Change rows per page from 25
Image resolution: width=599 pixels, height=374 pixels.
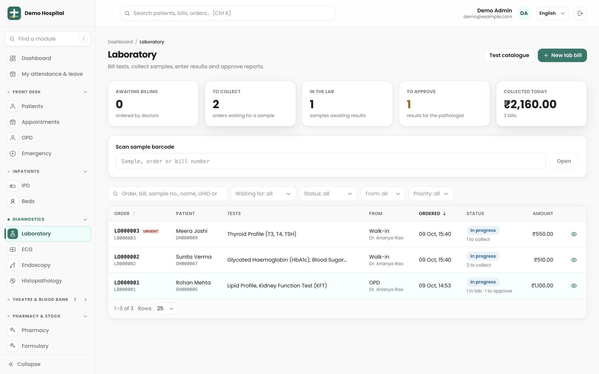coord(166,309)
